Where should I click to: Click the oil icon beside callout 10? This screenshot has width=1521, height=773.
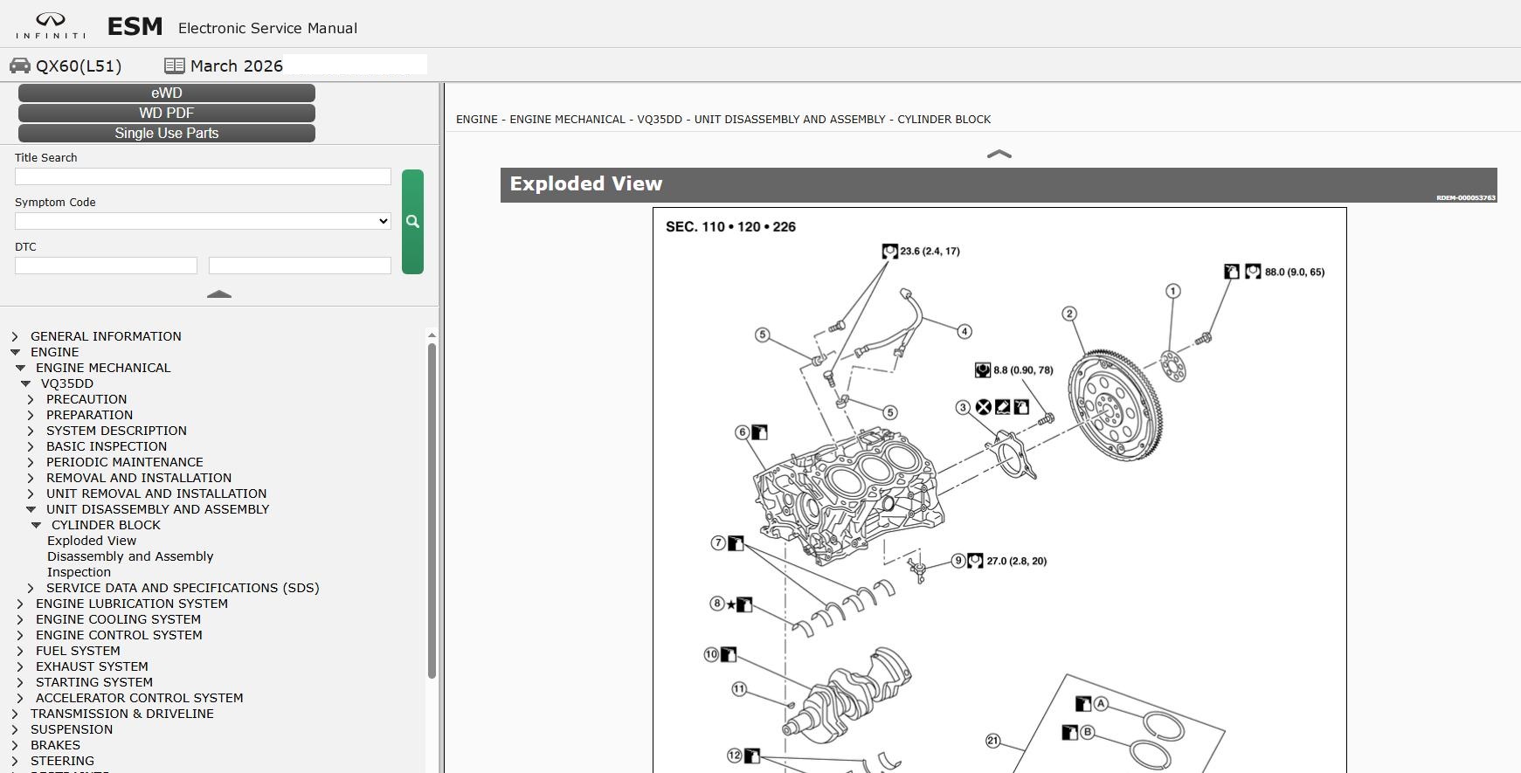729,654
